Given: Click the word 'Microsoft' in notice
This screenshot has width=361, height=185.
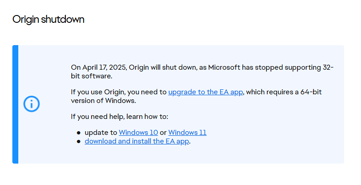Looking at the screenshot, I should (224, 67).
